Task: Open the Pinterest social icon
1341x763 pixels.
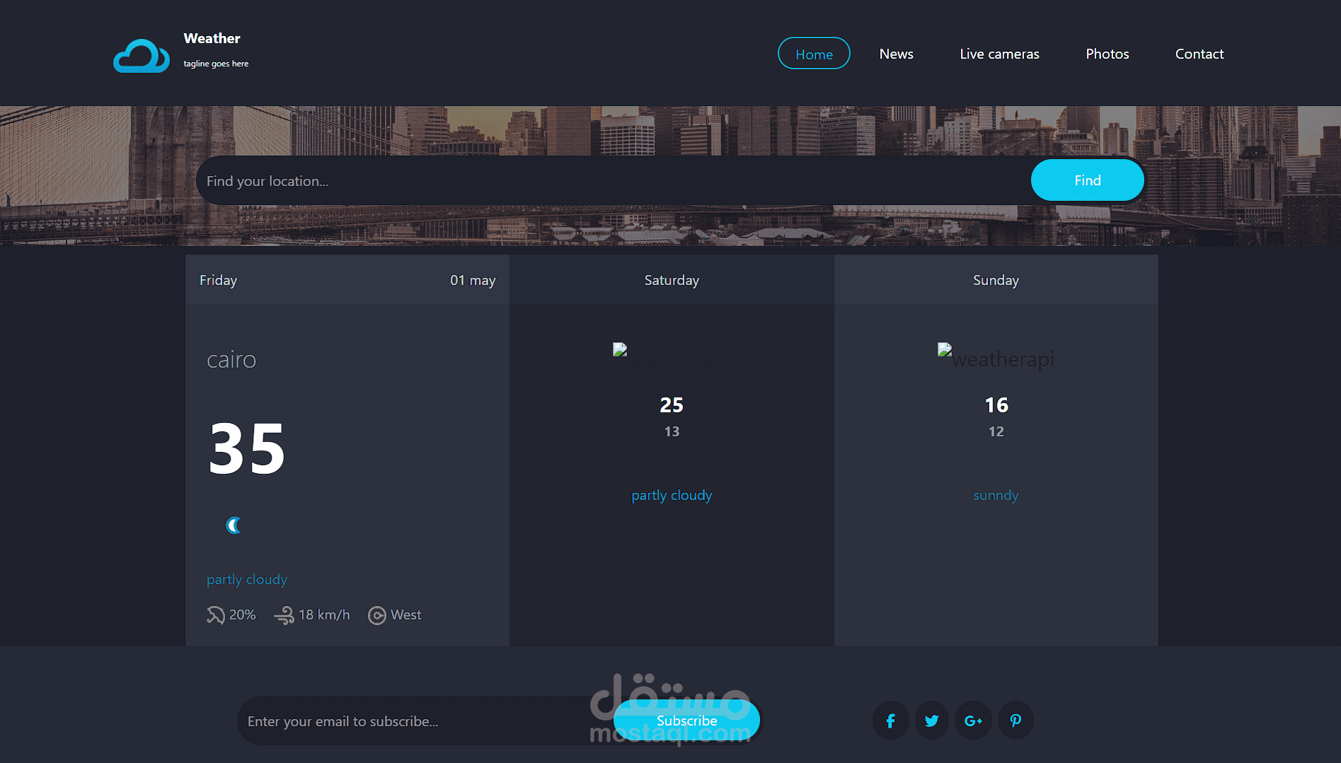Action: (x=1015, y=721)
